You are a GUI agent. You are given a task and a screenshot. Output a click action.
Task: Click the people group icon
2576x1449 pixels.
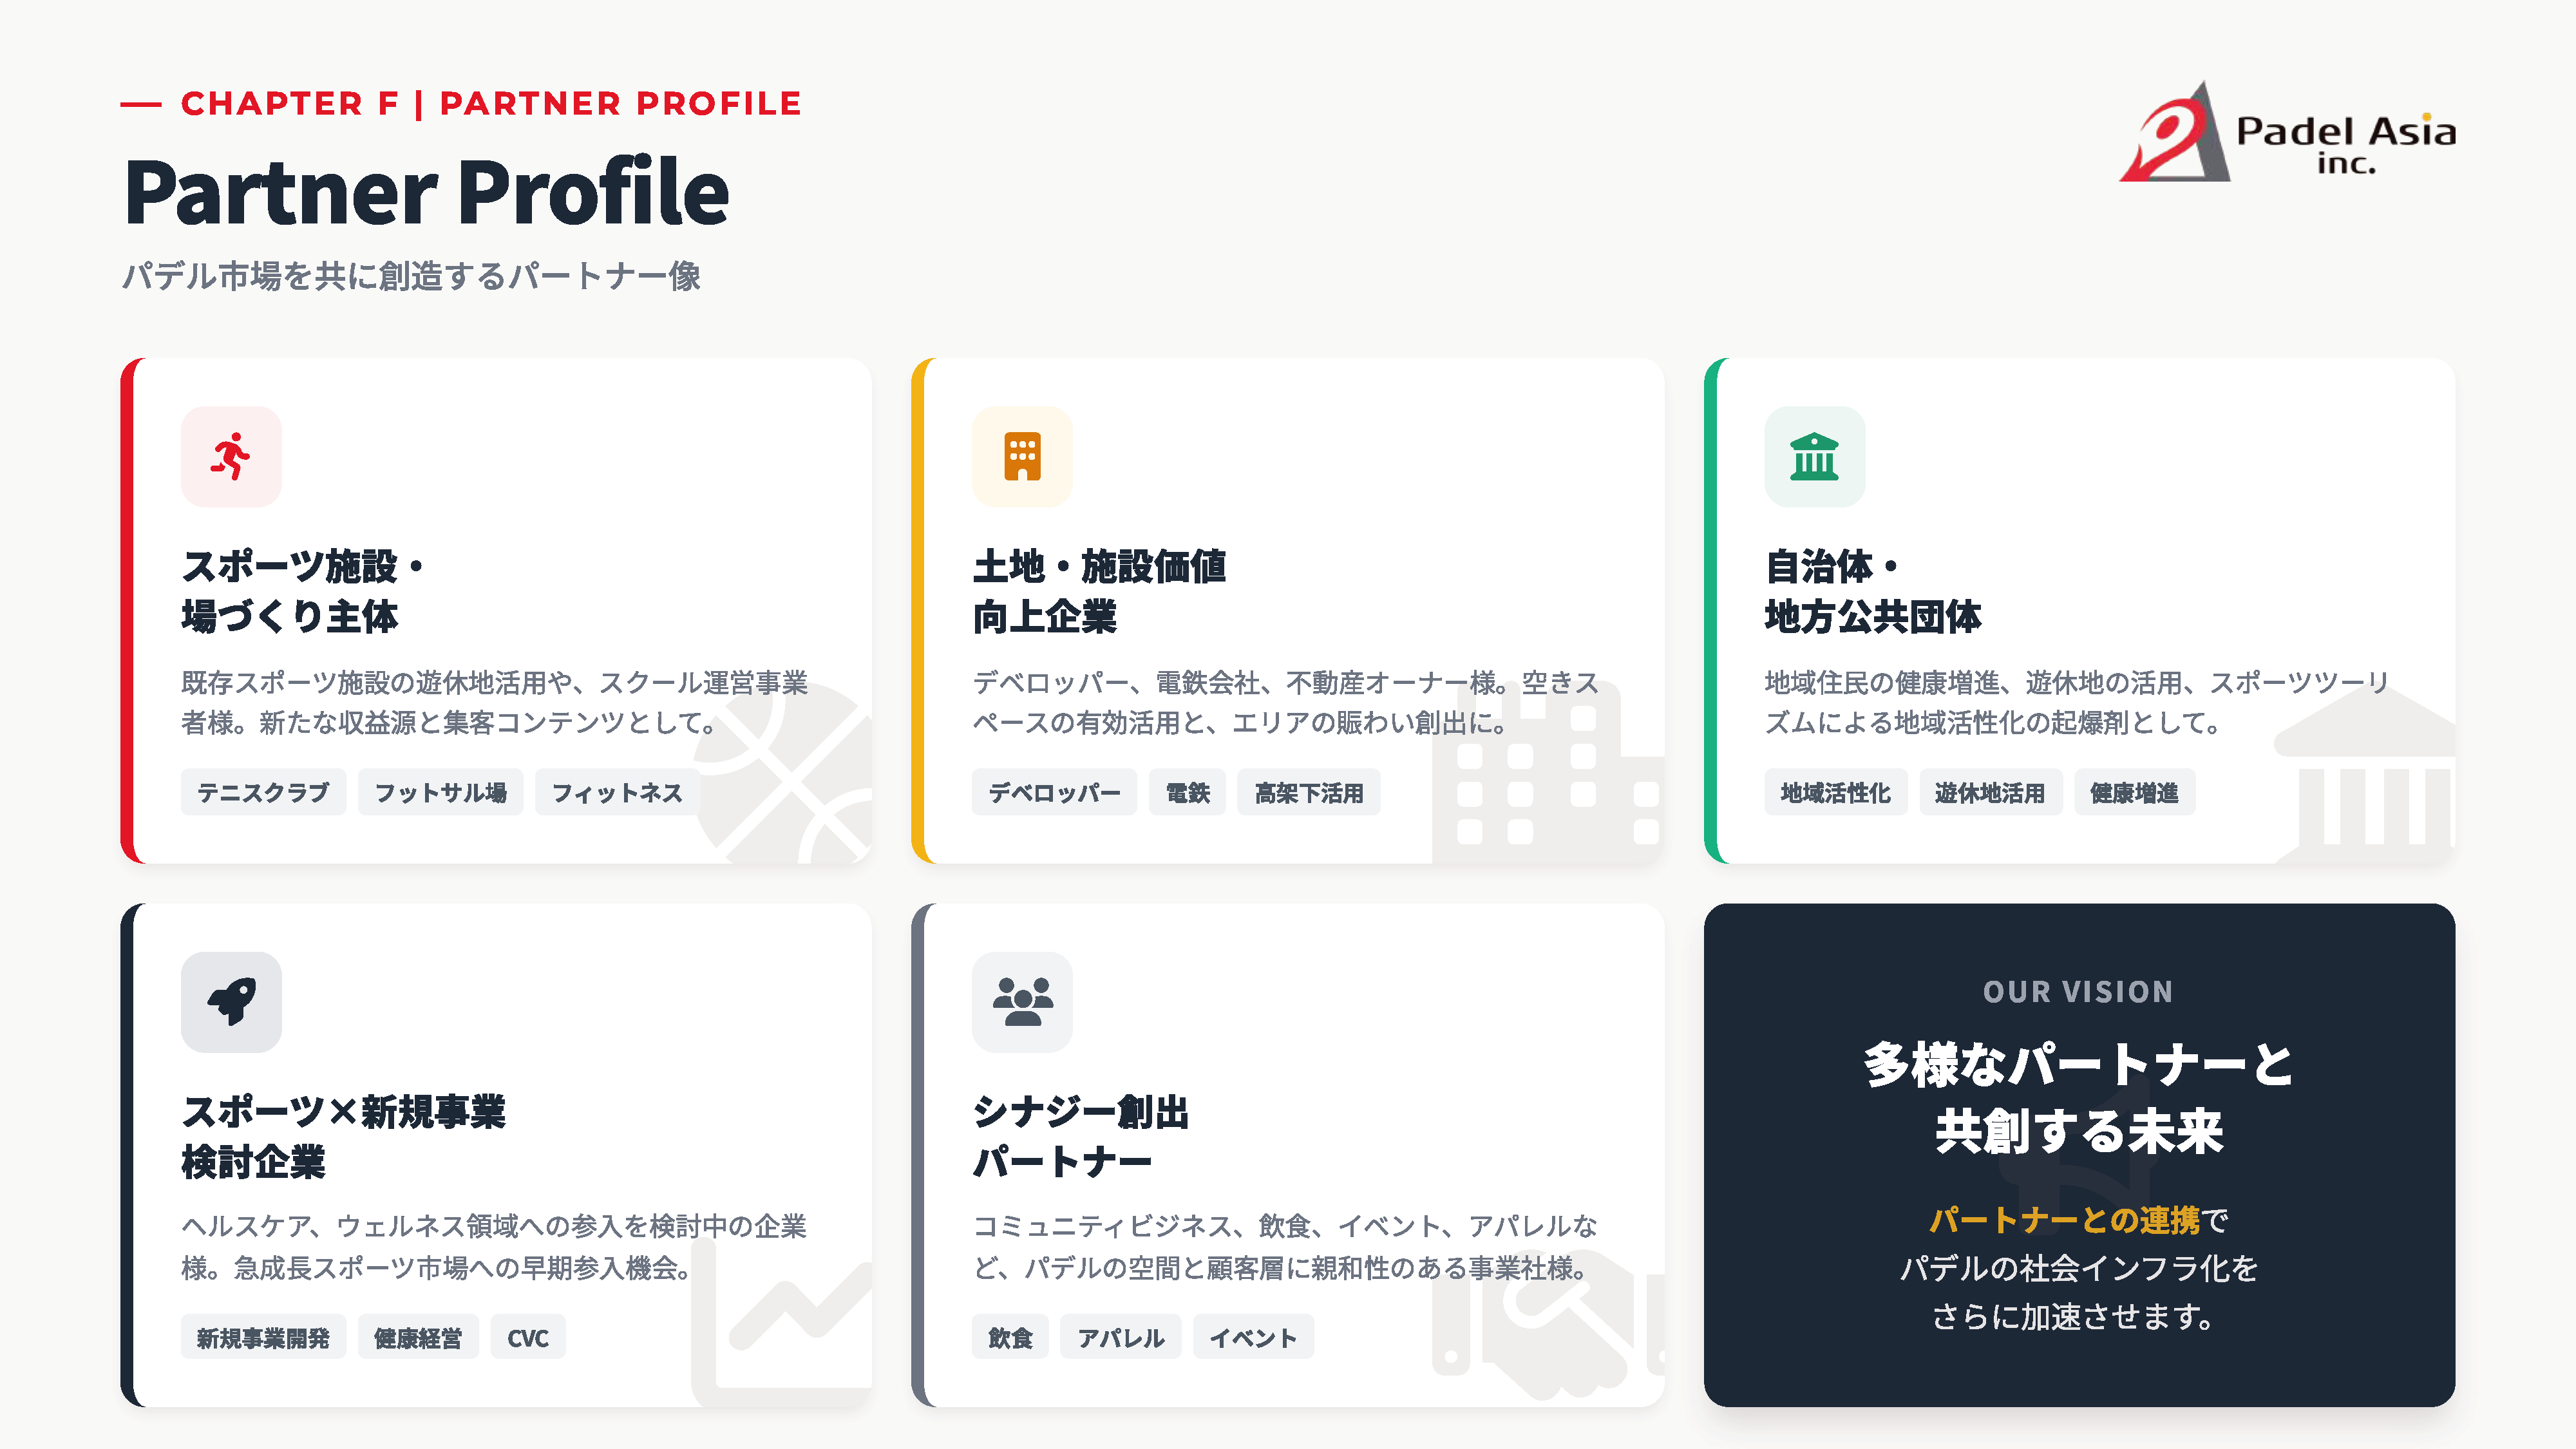1022,1002
